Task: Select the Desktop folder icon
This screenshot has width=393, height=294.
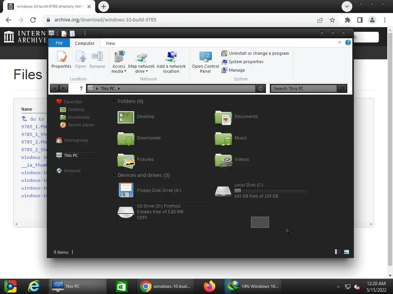Action: tap(126, 117)
